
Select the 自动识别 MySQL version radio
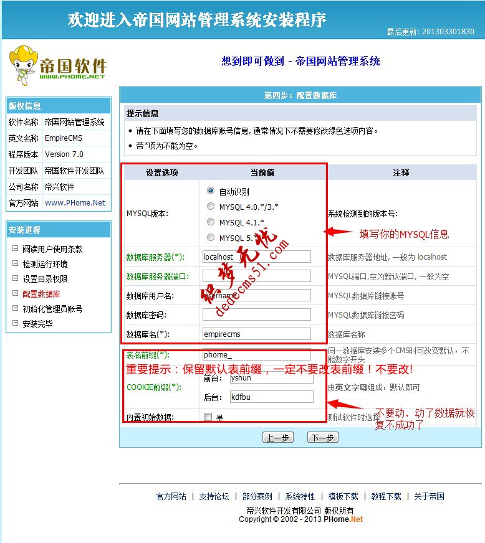211,191
